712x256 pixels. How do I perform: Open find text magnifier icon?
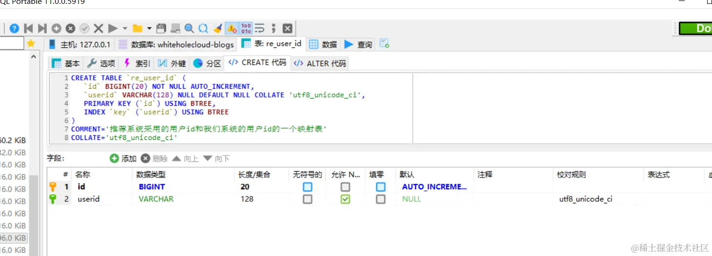tap(189, 28)
